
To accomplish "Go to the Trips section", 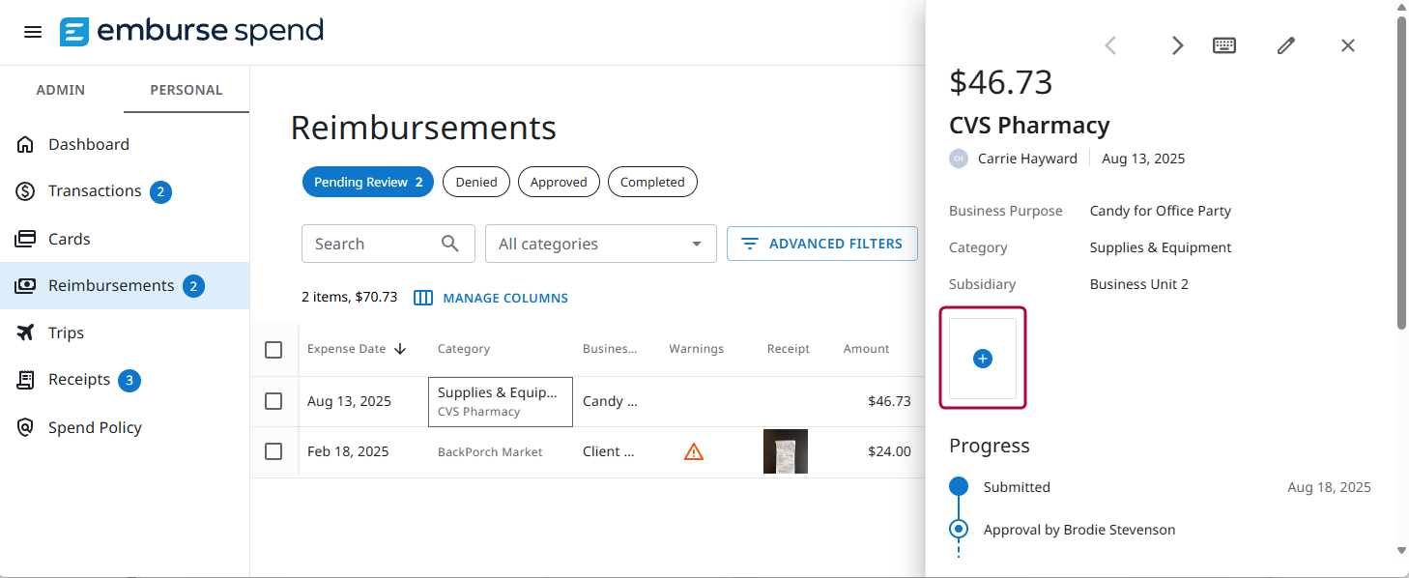I will pyautogui.click(x=66, y=332).
